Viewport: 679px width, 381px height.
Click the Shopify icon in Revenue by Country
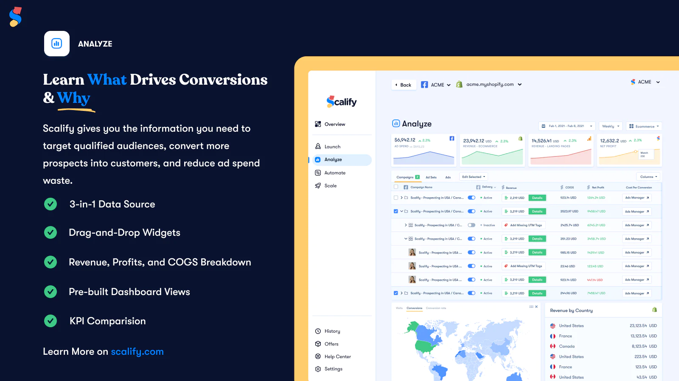click(654, 310)
